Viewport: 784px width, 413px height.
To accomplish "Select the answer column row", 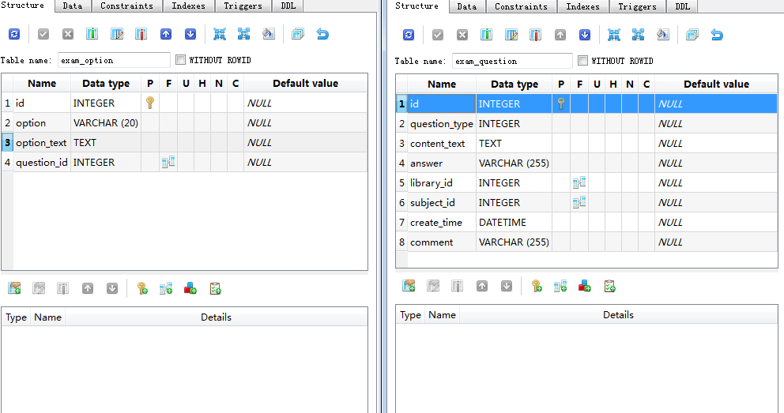I will [x=587, y=163].
